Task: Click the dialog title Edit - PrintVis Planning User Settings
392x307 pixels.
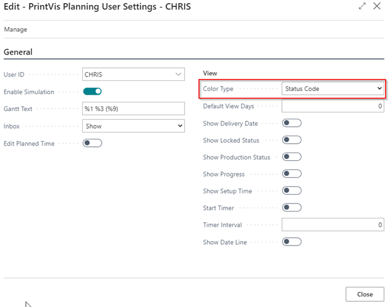Action: [97, 6]
